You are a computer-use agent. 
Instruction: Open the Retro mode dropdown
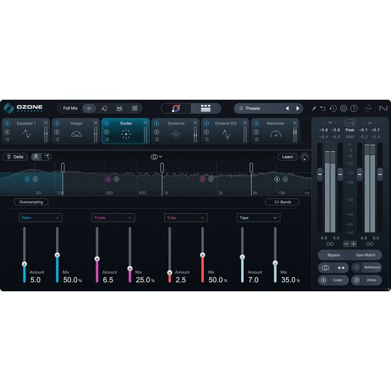pyautogui.click(x=40, y=218)
